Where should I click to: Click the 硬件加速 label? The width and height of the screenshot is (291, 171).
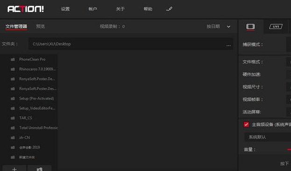coord(252,75)
